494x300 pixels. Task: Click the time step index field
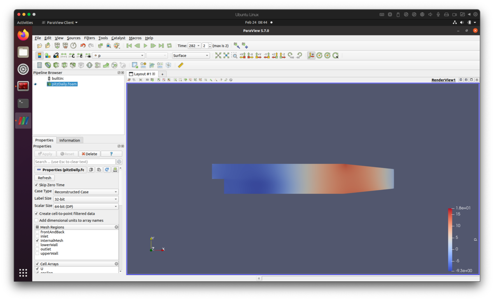205,46
